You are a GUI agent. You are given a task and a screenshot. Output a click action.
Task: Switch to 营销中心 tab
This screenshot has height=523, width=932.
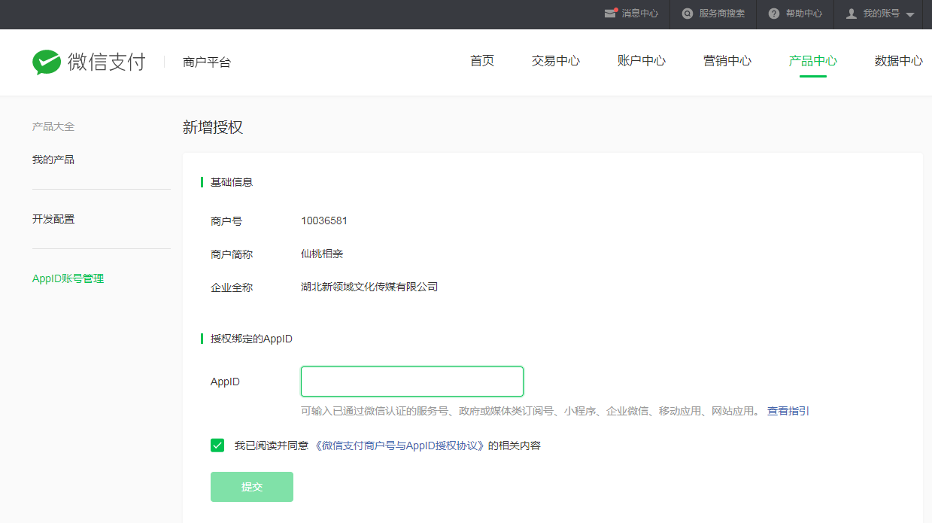click(727, 61)
